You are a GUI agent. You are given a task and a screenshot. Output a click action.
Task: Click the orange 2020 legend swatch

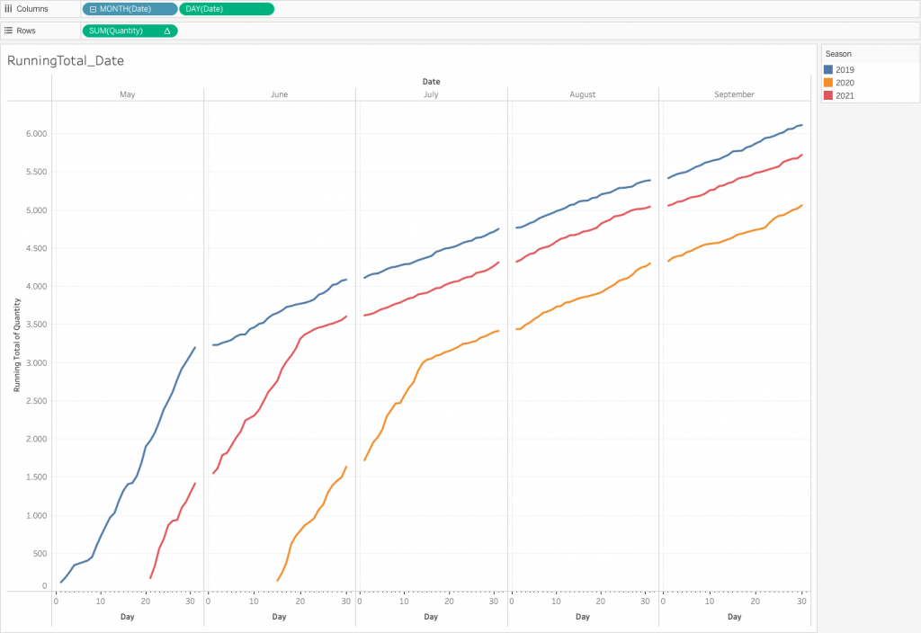(x=828, y=83)
